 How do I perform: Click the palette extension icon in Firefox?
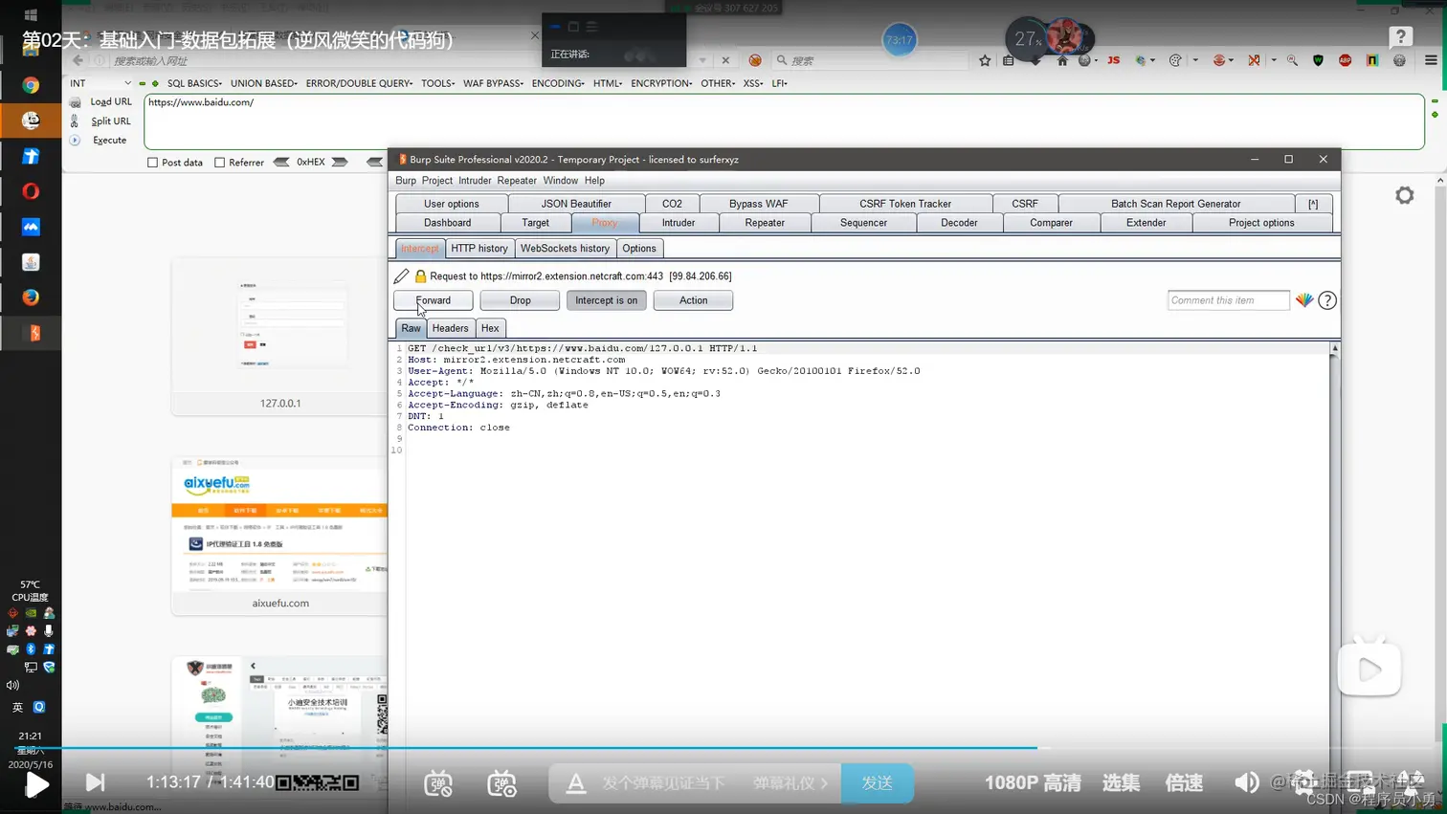(1176, 60)
